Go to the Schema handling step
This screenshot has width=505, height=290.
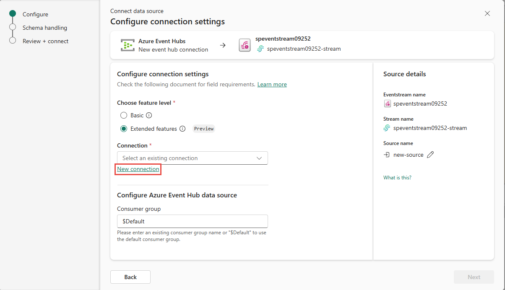click(x=44, y=28)
